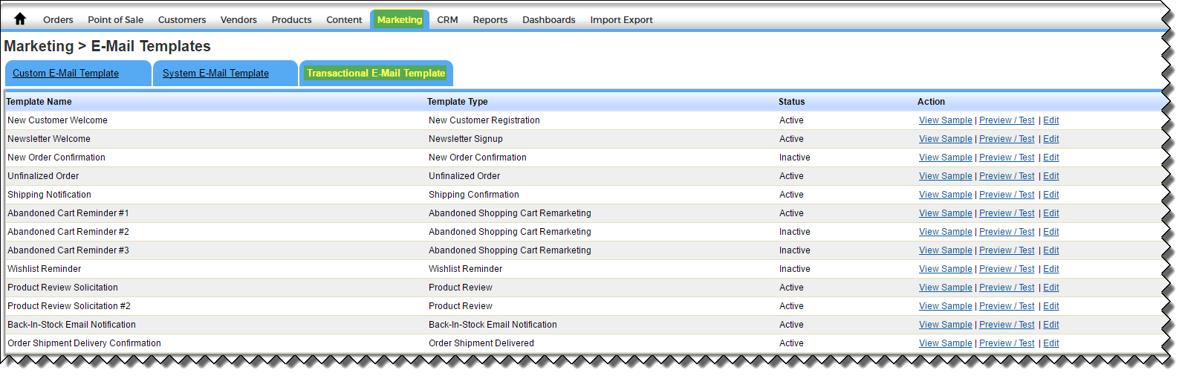View Sample for Back-In-Stock Email Notification
Image resolution: width=1182 pixels, height=376 pixels.
(x=945, y=325)
